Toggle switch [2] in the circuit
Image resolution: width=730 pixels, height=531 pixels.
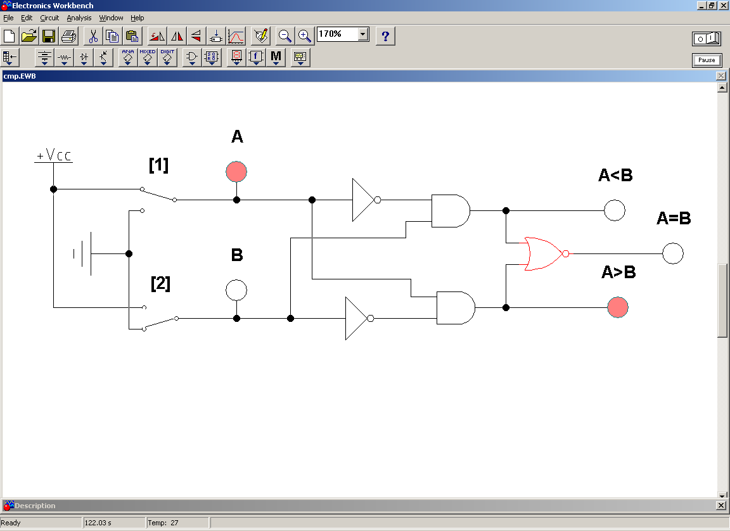(160, 318)
